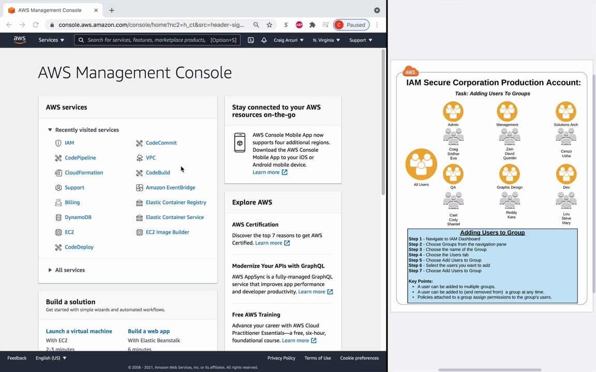Expand the All services section
The width and height of the screenshot is (596, 372).
50,270
